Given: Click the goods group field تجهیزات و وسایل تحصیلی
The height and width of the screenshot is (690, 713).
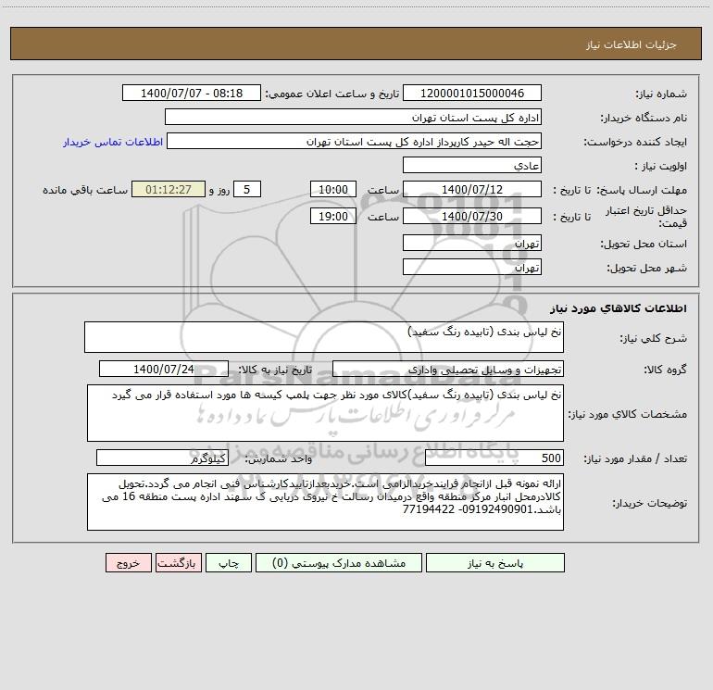Looking at the screenshot, I should tap(448, 369).
